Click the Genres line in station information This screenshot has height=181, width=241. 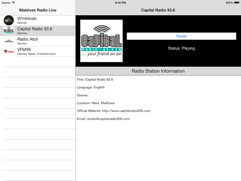[x=83, y=95]
